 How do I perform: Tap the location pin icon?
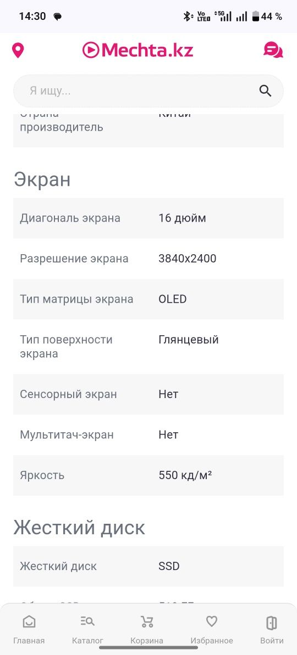click(x=18, y=51)
